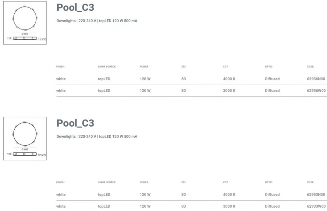Click the POWER column header in the second table

tap(144, 182)
